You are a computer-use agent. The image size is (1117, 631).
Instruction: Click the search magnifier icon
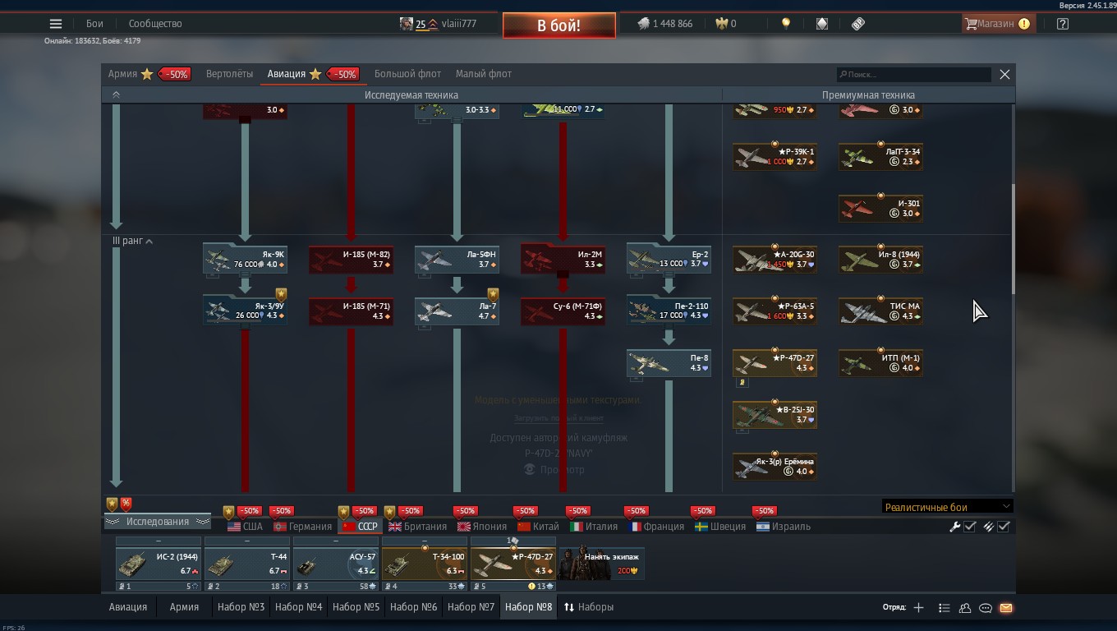843,75
